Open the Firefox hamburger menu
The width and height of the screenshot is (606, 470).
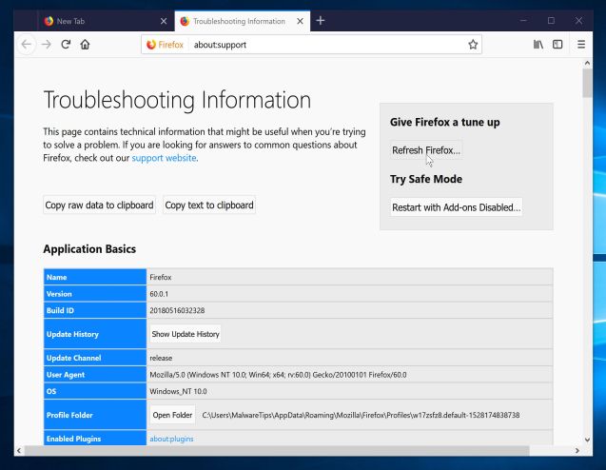pos(581,44)
